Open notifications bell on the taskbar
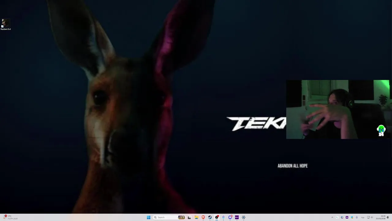This screenshot has height=221, width=392. pyautogui.click(x=388, y=217)
